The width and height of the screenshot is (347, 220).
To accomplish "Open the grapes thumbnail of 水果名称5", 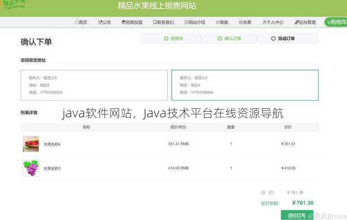I will click(x=31, y=168).
